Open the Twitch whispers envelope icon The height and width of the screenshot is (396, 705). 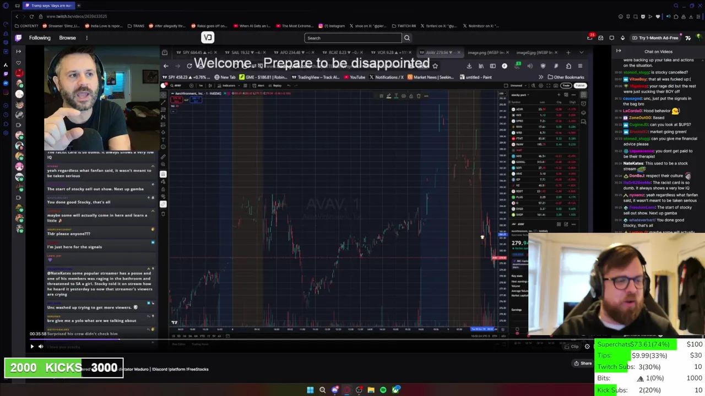pyautogui.click(x=601, y=38)
